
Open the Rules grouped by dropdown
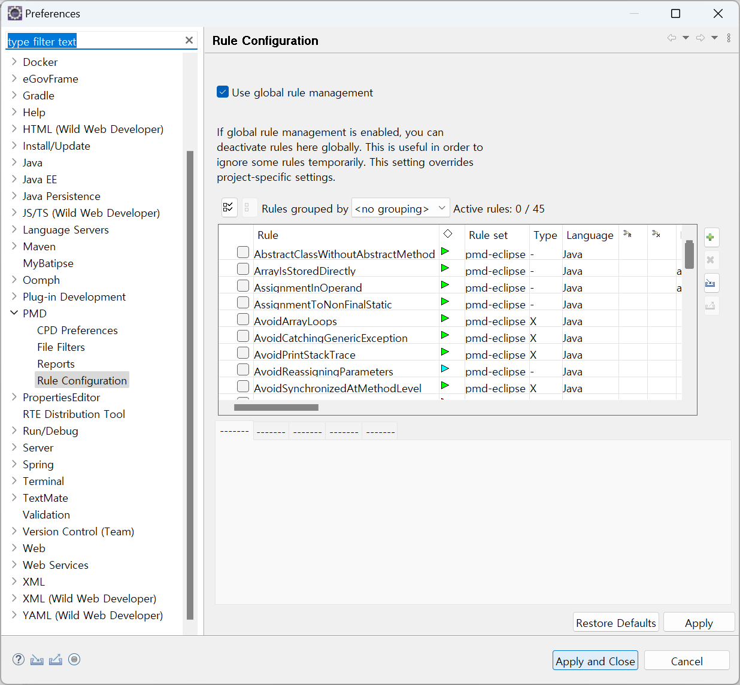point(400,208)
